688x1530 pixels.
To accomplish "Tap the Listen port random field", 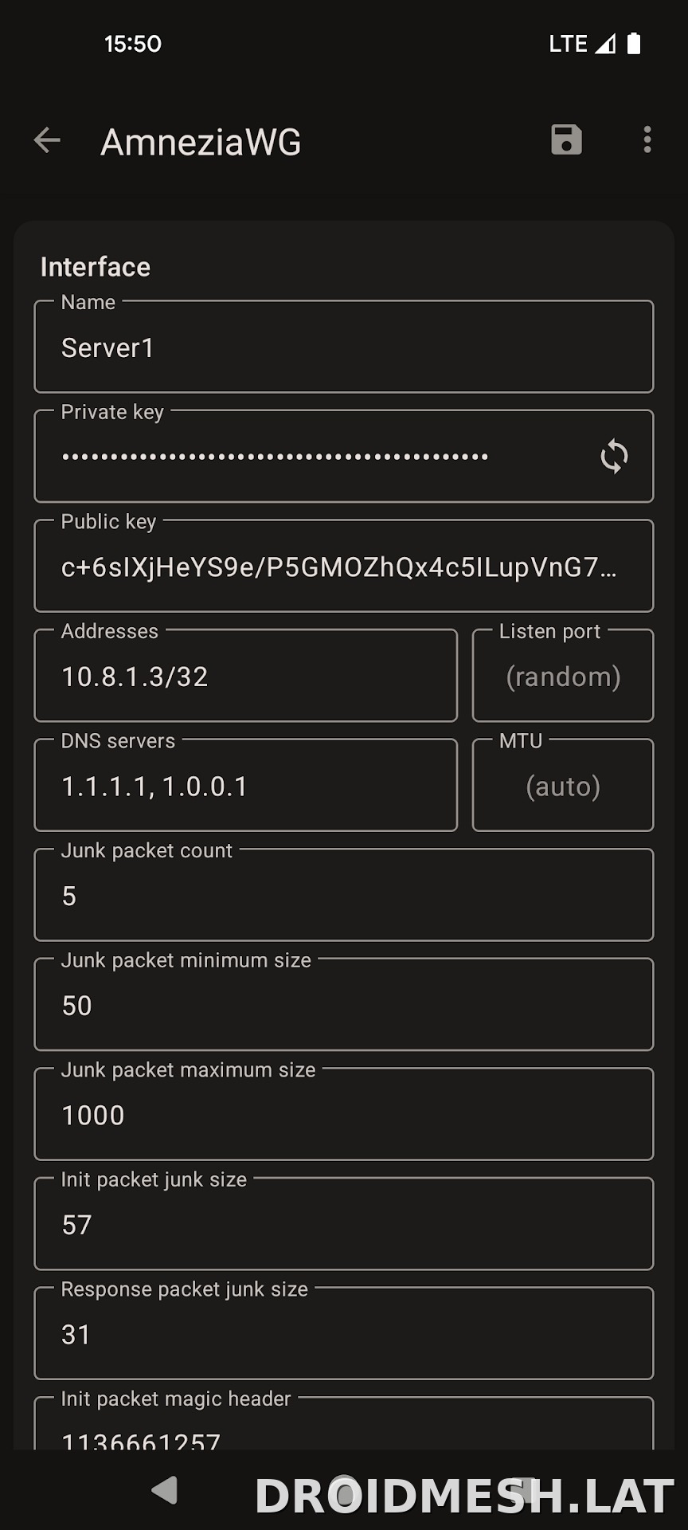I will coord(563,676).
